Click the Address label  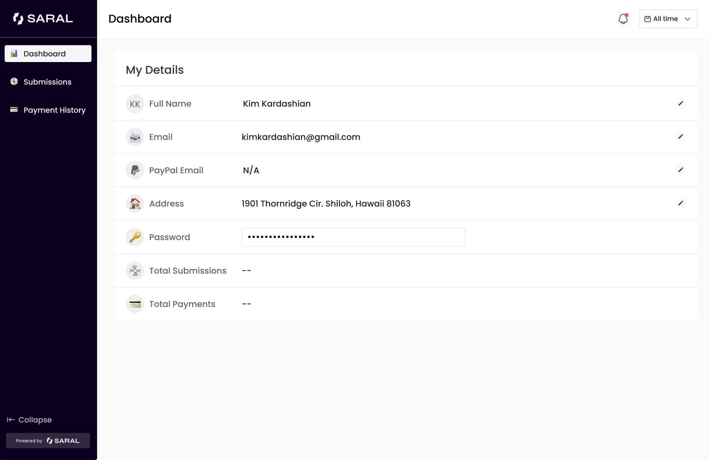pyautogui.click(x=167, y=204)
